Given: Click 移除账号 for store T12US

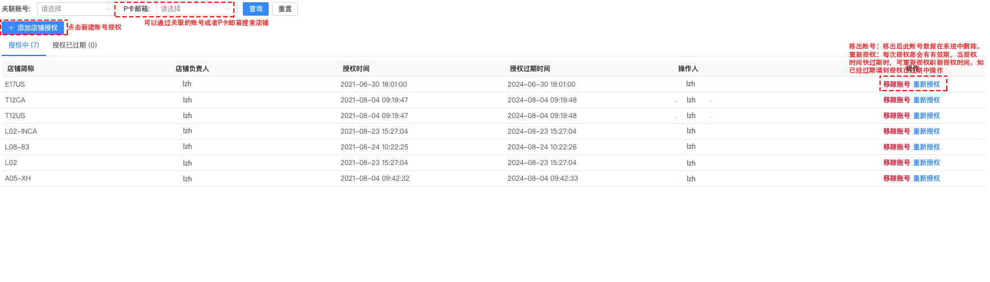Looking at the screenshot, I should (x=896, y=116).
